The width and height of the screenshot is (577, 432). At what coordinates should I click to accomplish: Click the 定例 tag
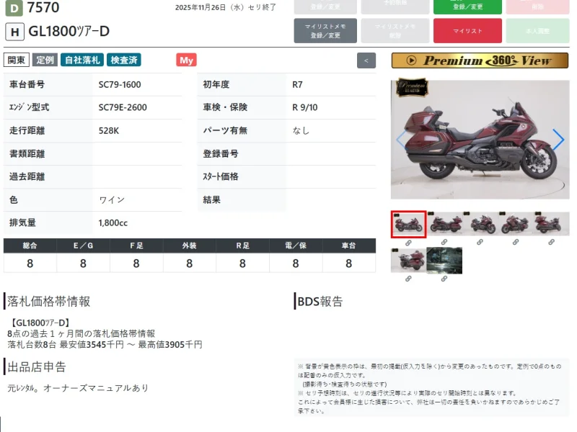[45, 60]
